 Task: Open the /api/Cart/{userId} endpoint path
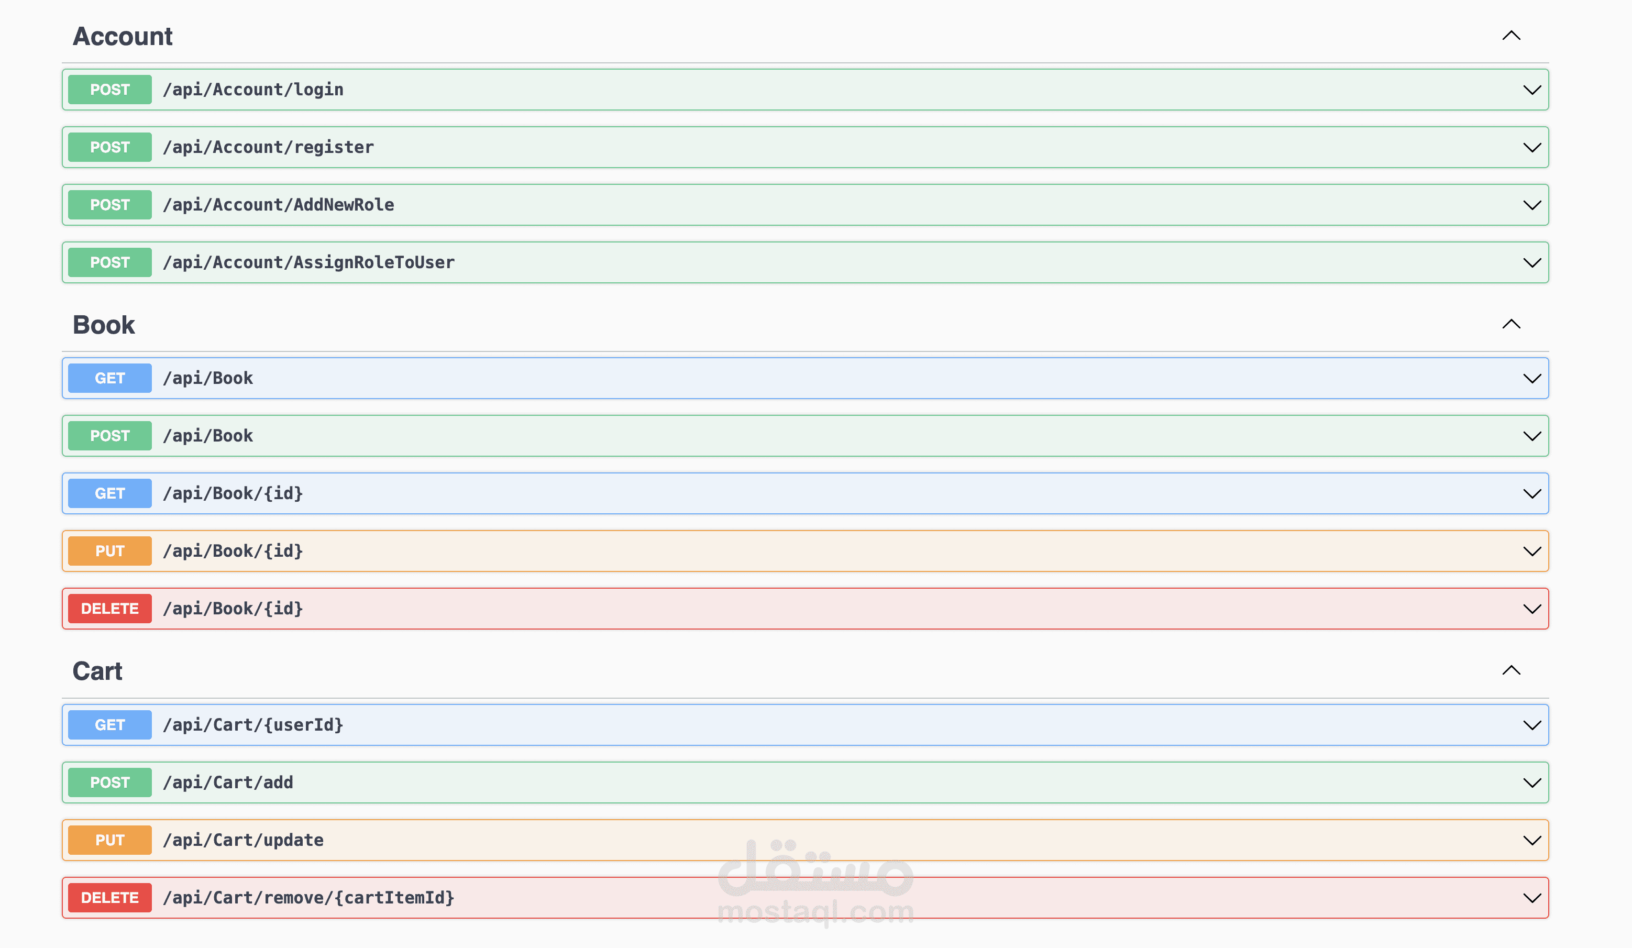[x=252, y=724]
